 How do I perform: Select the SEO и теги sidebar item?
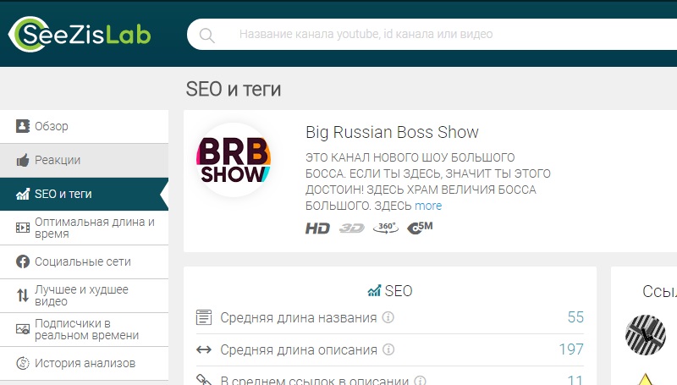click(84, 194)
